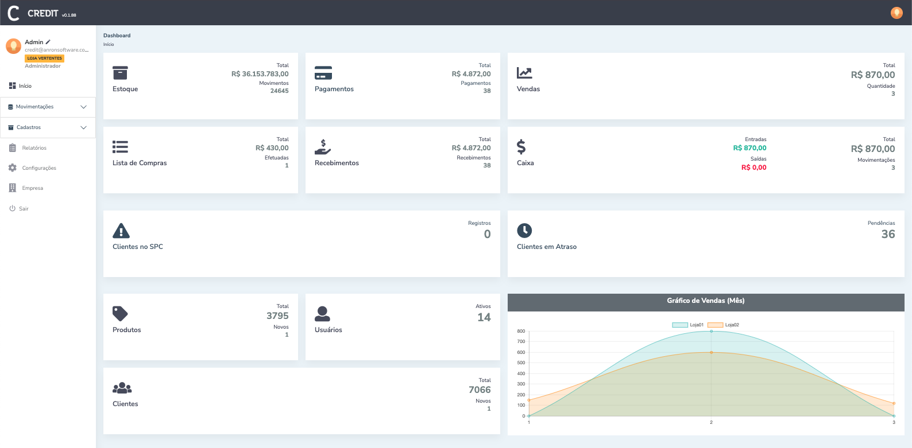Click the Clientes no SPC warning triangle icon
This screenshot has height=448, width=912.
click(x=121, y=231)
